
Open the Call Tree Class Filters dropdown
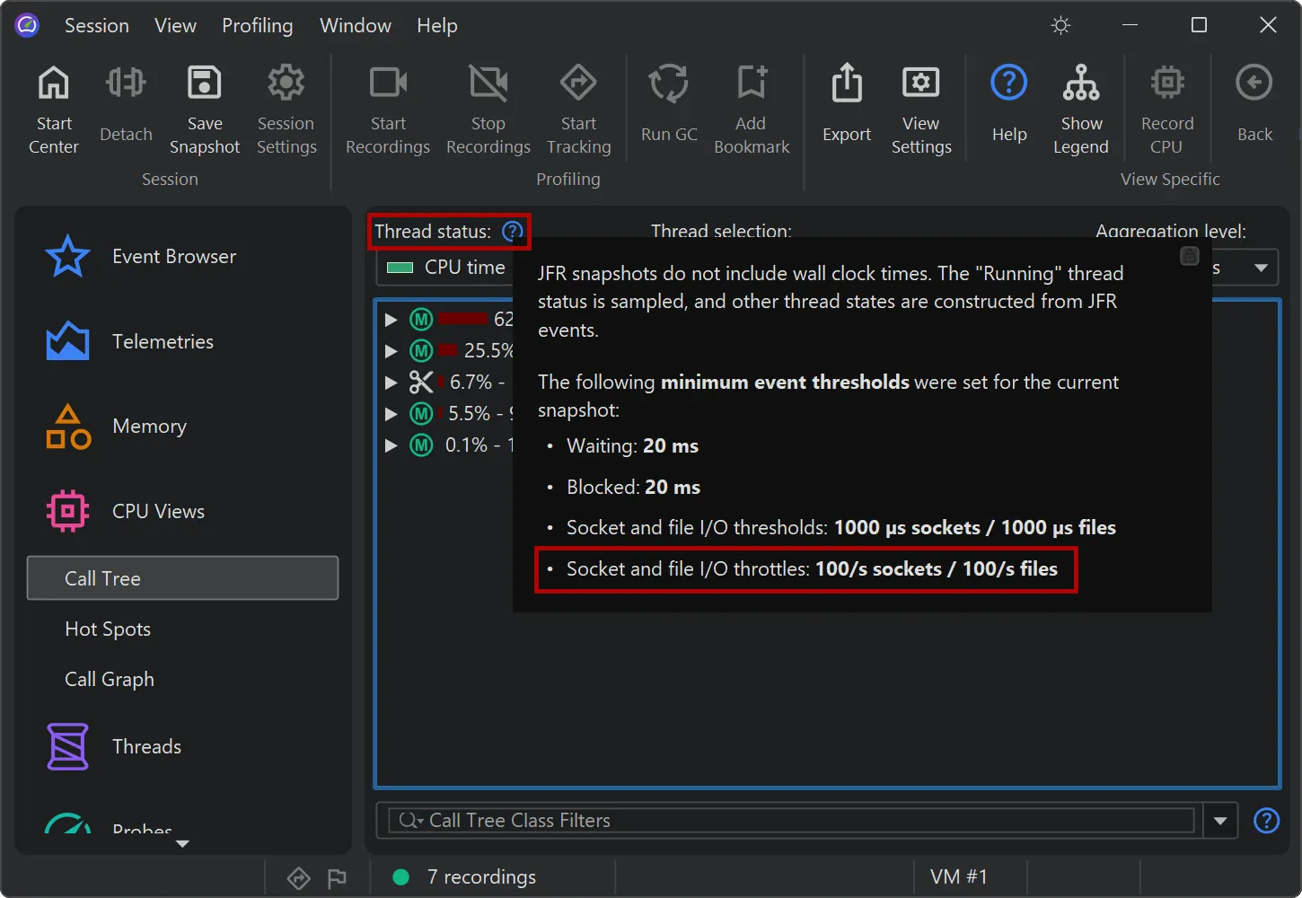click(1219, 820)
